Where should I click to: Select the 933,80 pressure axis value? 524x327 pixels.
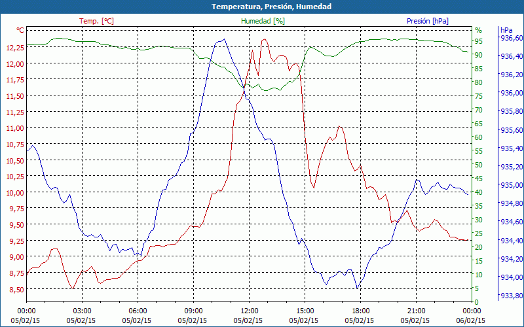click(x=512, y=296)
